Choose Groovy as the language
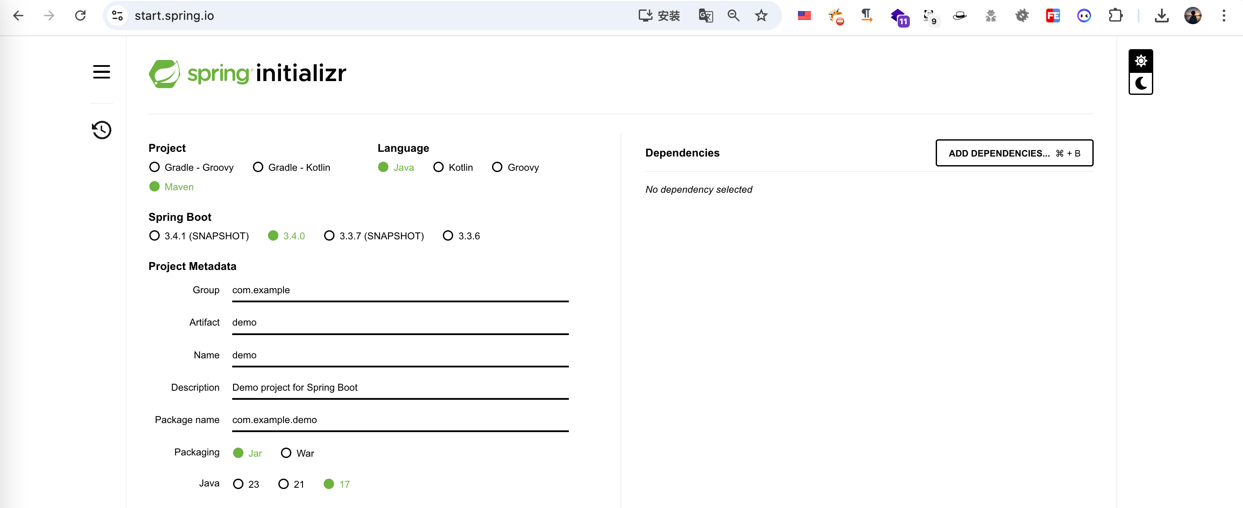The width and height of the screenshot is (1243, 508). pos(515,167)
